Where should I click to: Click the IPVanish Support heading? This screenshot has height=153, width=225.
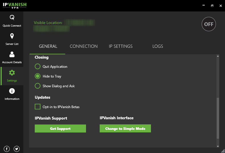click(51, 118)
